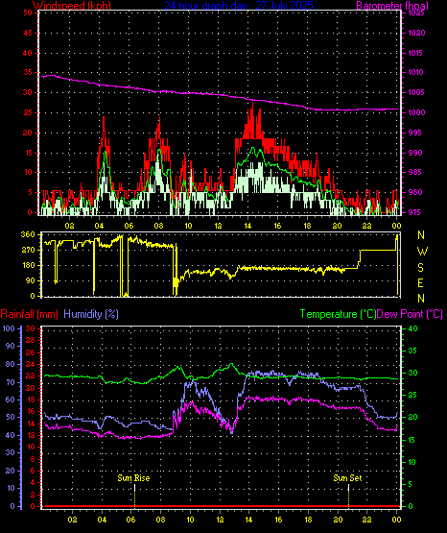447x533 pixels.
Task: Select the Sun Set vertical marker line
Action: coord(348,496)
